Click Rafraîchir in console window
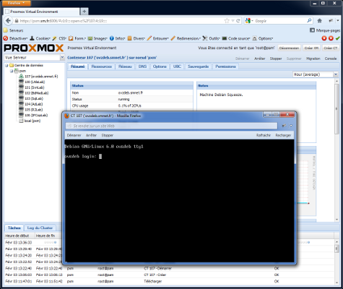This screenshot has height=289, width=343. [264, 135]
